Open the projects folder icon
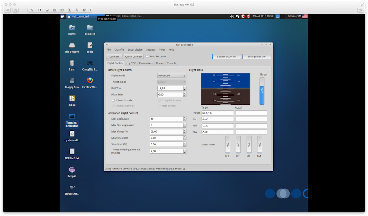 (x=89, y=28)
